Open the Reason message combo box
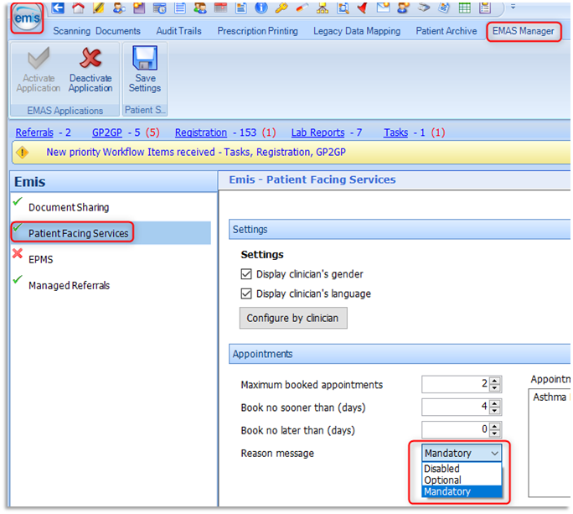Screen dimensions: 573x514 pos(462,454)
